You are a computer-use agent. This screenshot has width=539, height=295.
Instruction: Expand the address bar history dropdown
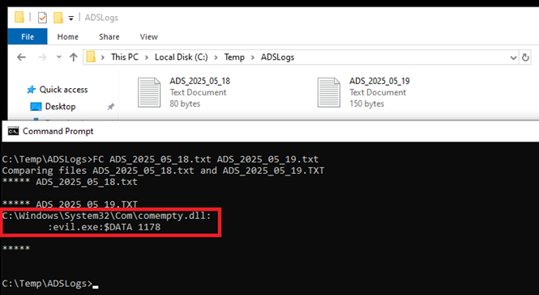(x=513, y=57)
